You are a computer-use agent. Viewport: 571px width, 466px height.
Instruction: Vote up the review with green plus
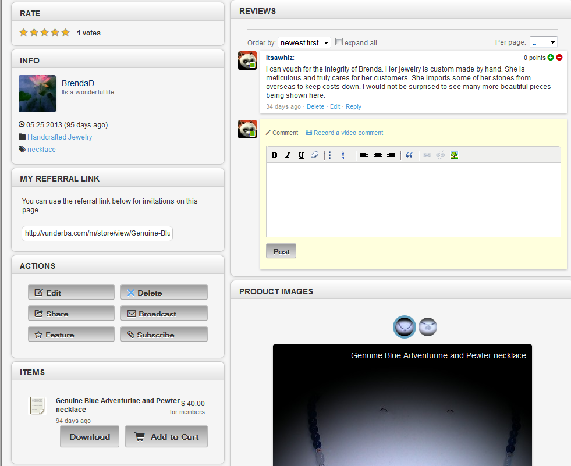click(x=551, y=58)
